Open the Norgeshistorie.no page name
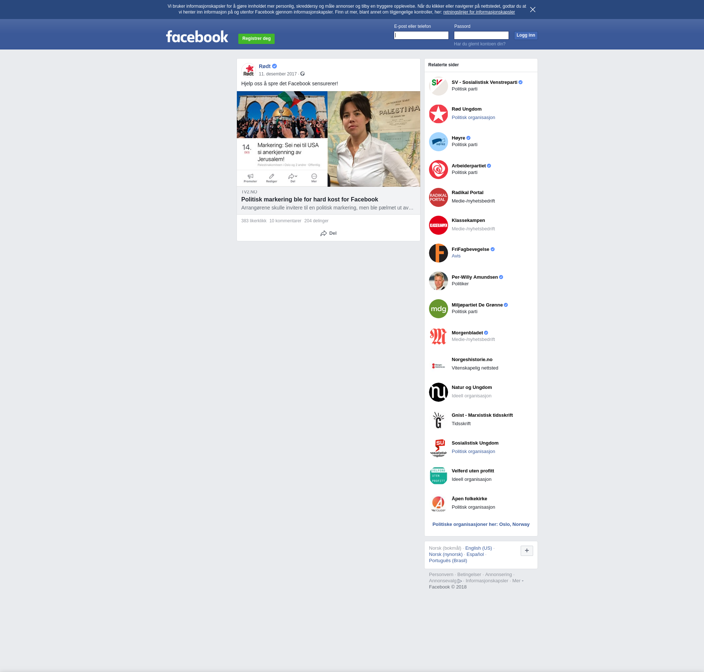Screen dimensions: 704x672 coord(472,360)
